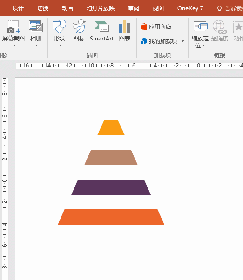243x280 pixels.
Task: Click the Zoom (缩放定位) summary icon
Action: (x=200, y=27)
